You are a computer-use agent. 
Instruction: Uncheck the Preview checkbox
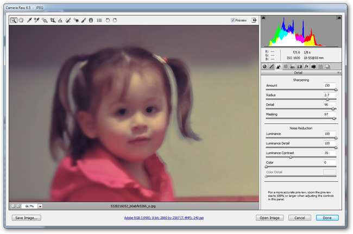point(232,20)
